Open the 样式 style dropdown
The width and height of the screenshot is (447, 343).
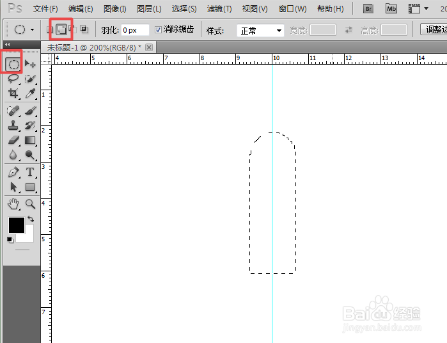[x=260, y=30]
